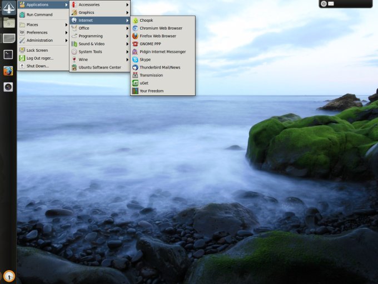Click the Wine glass icon

(x=74, y=60)
